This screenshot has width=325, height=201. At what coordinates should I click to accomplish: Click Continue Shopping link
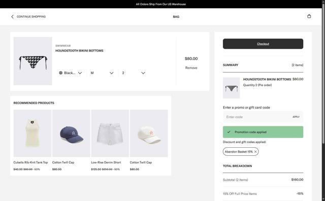point(31,17)
